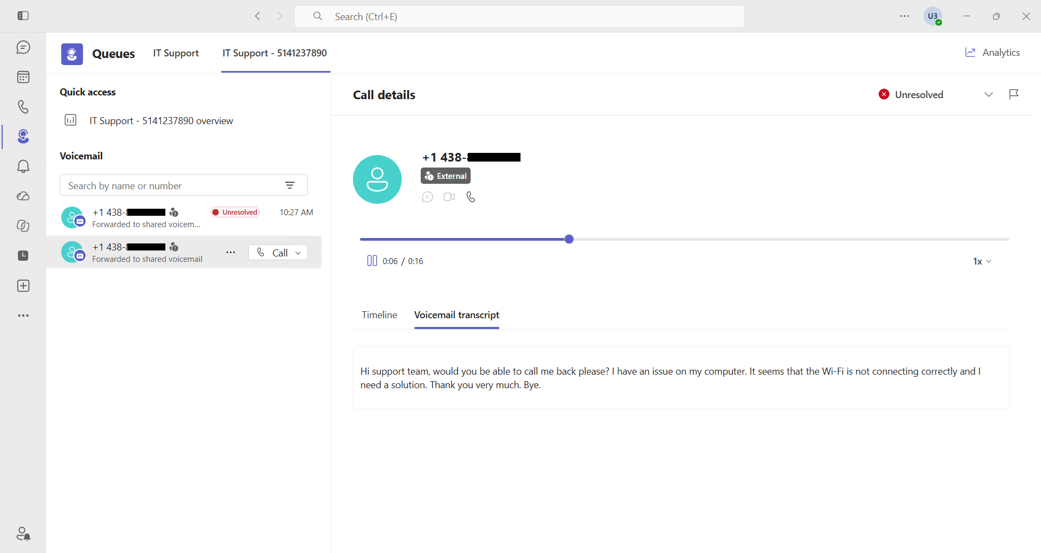This screenshot has height=553, width=1041.
Task: Toggle the navigation panel icon top-left
Action: (23, 16)
